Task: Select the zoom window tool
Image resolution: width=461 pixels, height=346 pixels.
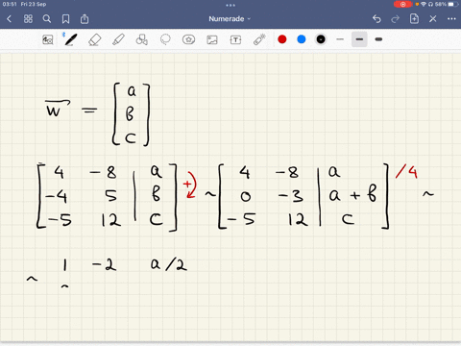Action: pyautogui.click(x=48, y=39)
